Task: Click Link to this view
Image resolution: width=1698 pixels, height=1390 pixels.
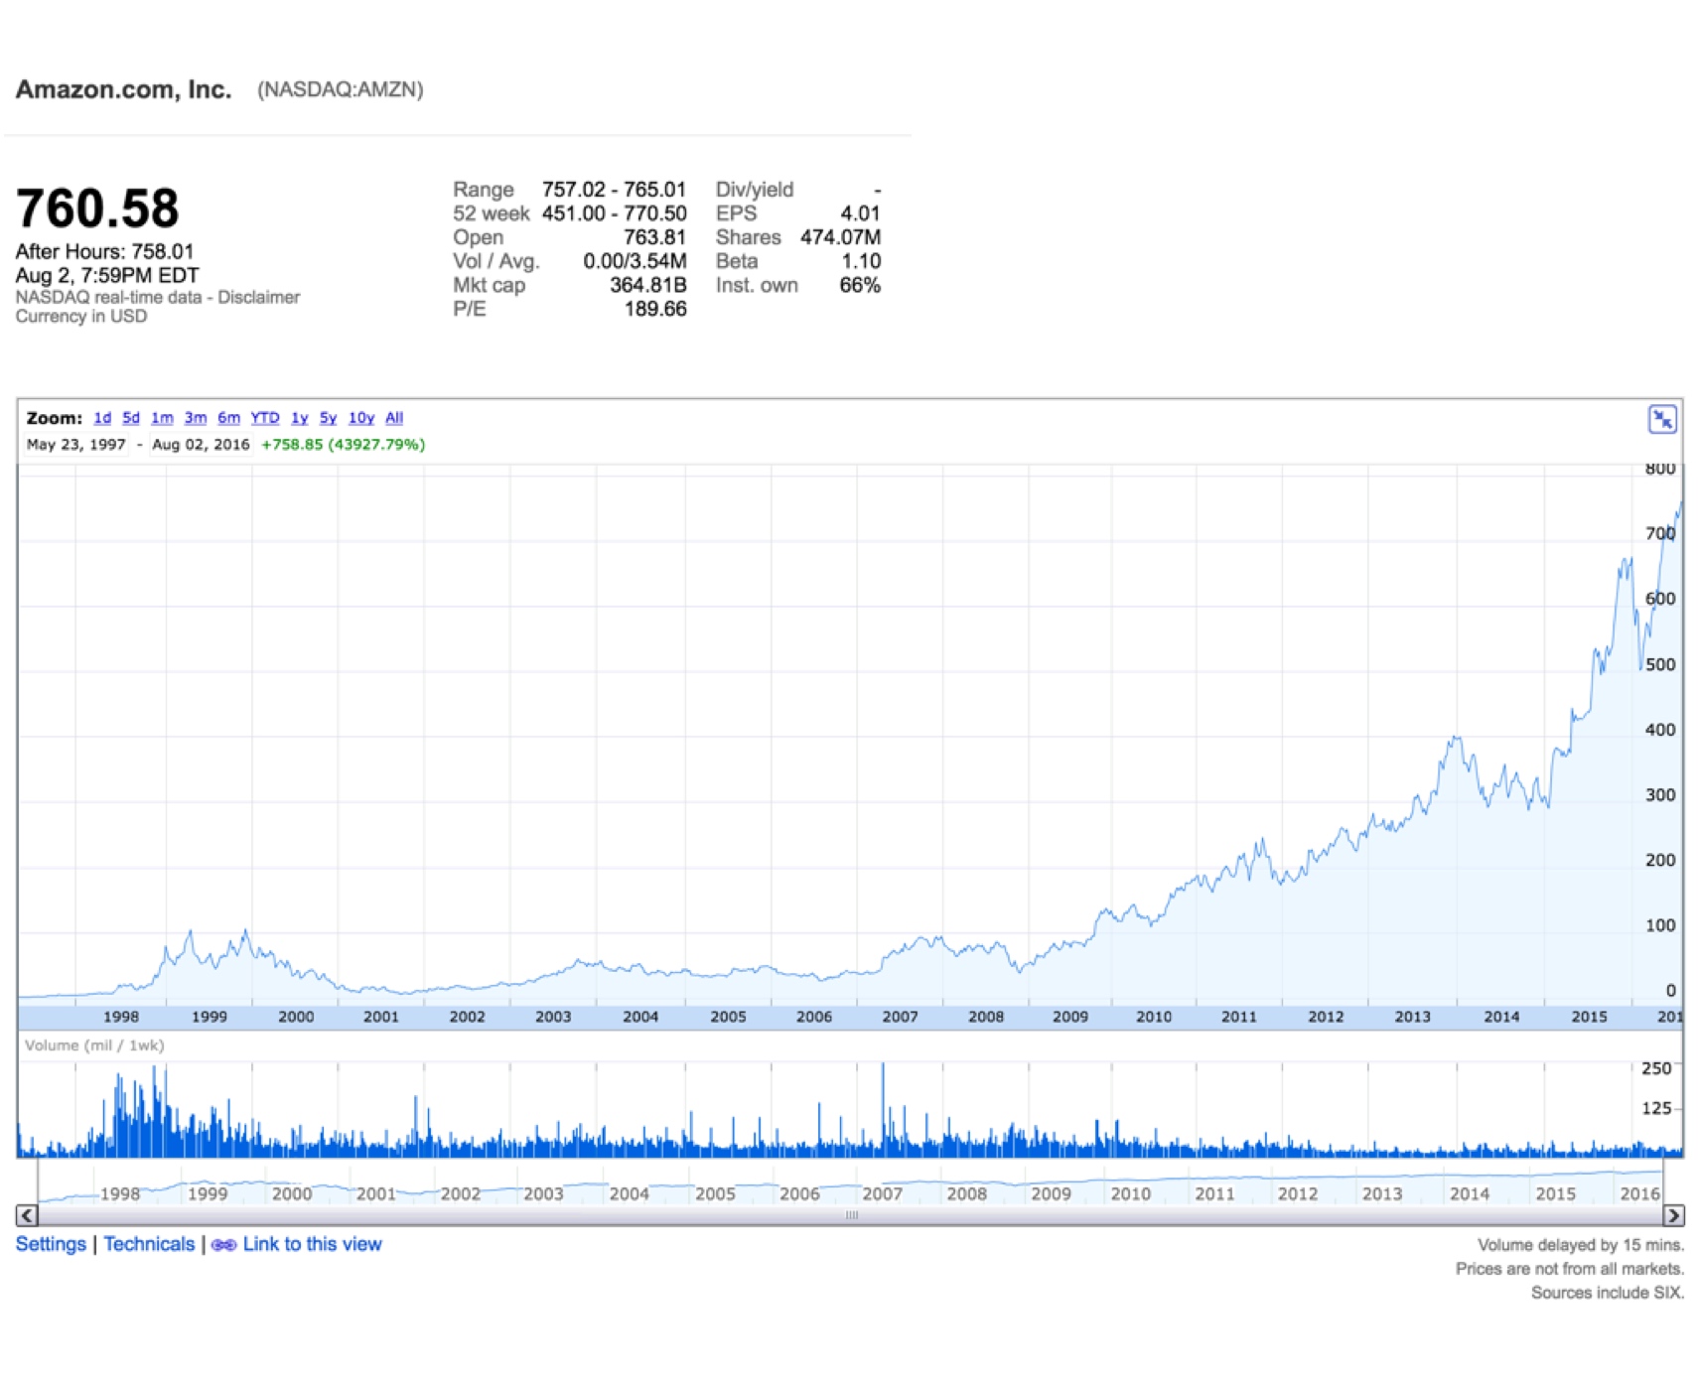Action: coord(311,1244)
